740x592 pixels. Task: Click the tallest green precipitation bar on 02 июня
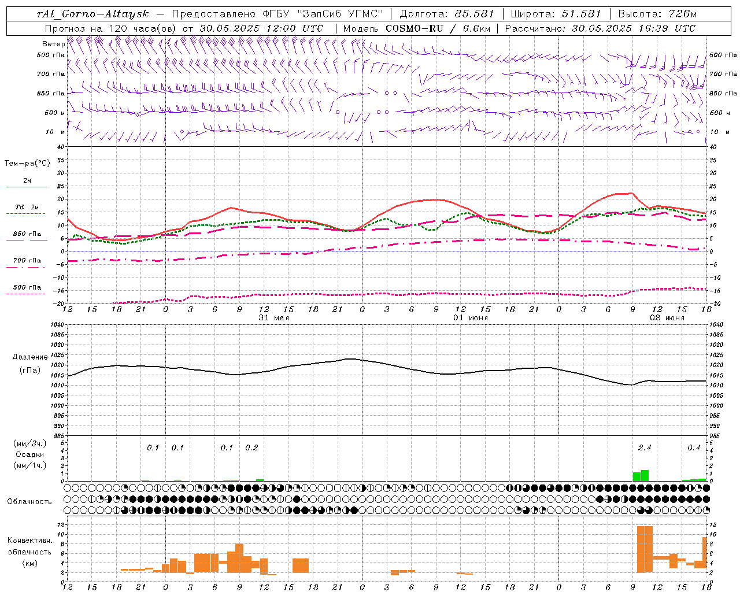click(645, 475)
